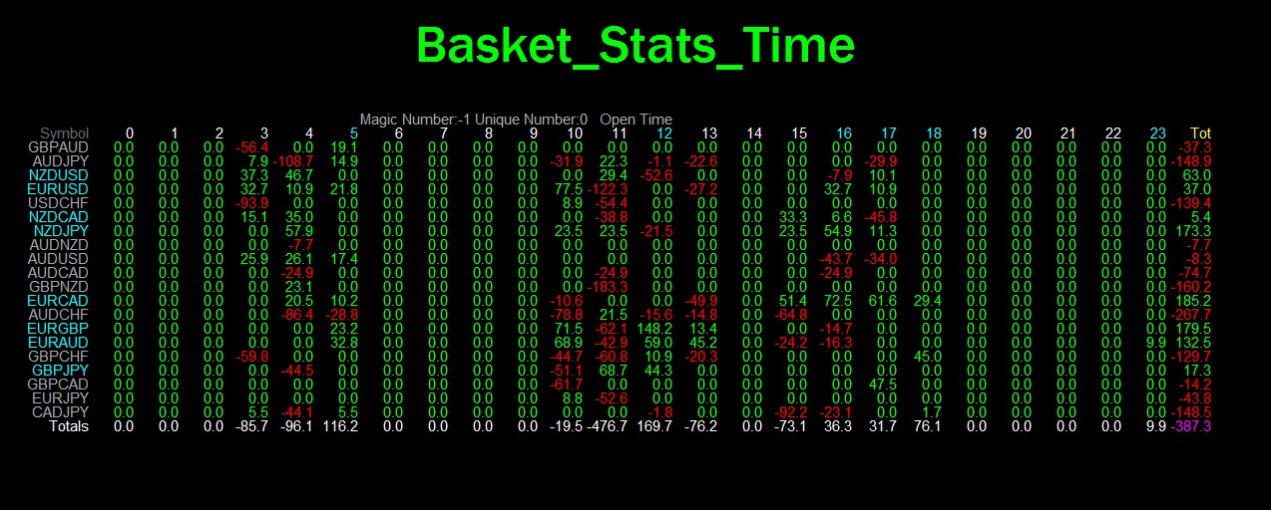Select the 116.2 value in Totals row

coord(340,426)
